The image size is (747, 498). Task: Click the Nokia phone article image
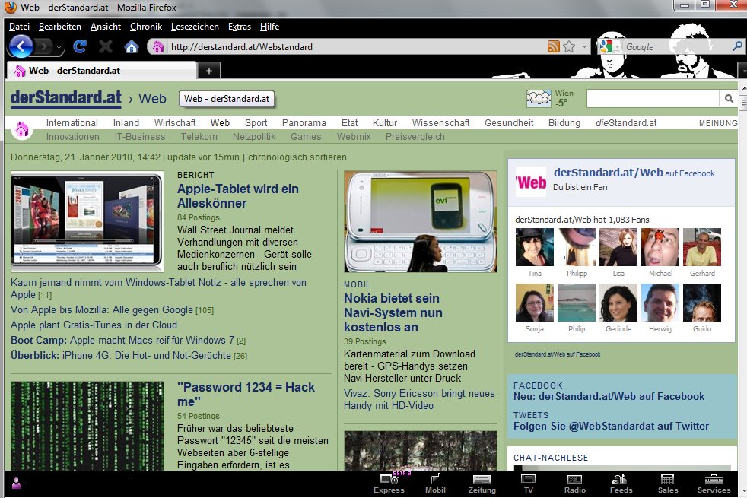[x=420, y=221]
